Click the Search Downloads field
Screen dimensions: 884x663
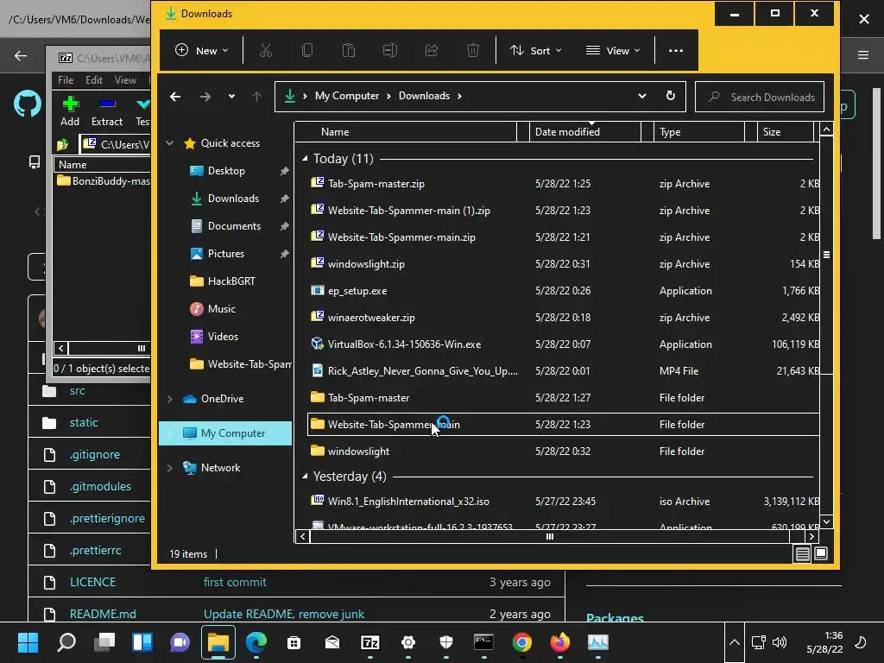(760, 97)
